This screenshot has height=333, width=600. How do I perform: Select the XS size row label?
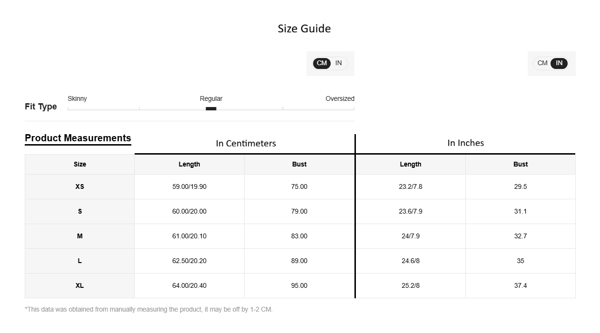pyautogui.click(x=79, y=186)
